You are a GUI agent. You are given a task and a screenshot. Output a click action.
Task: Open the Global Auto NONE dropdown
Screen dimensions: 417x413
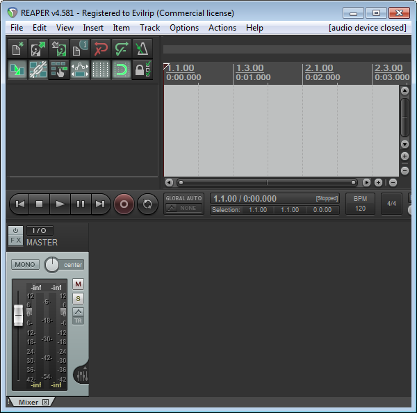[183, 208]
